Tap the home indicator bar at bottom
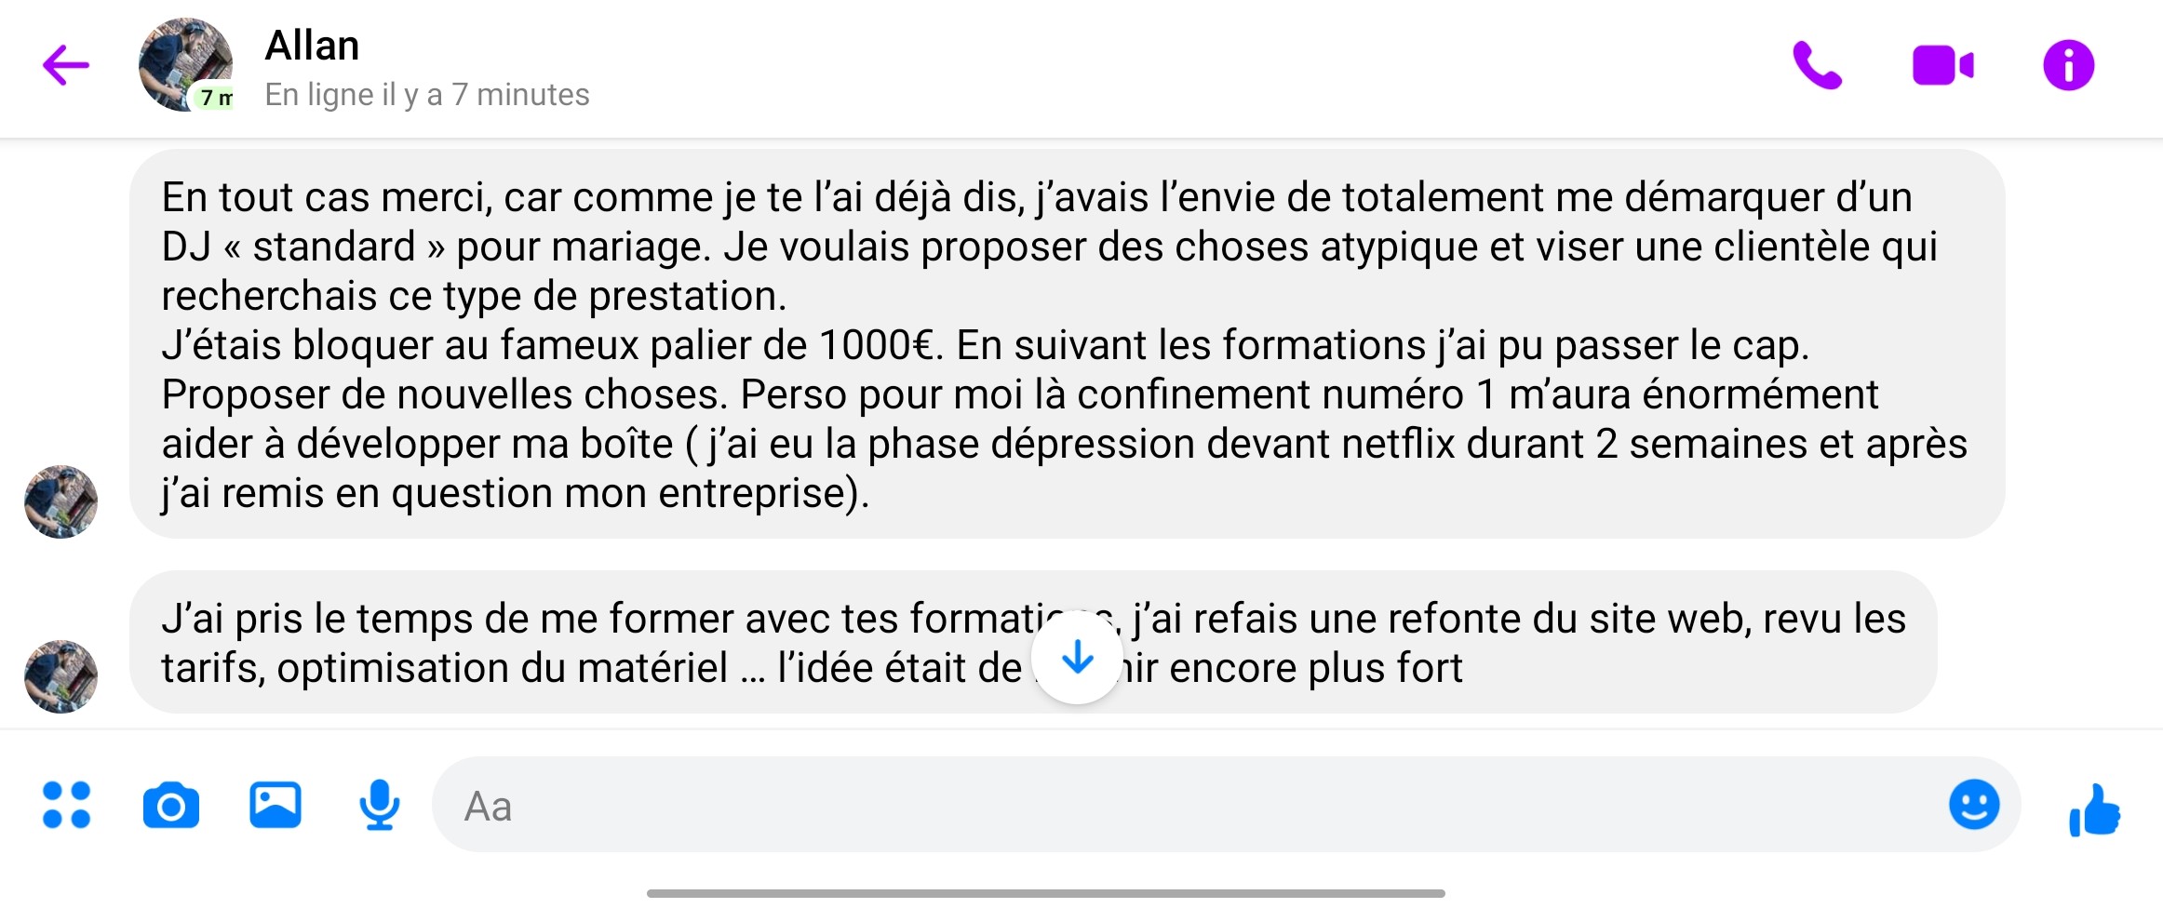Viewport: 2163px width, 908px height. (x=1045, y=893)
